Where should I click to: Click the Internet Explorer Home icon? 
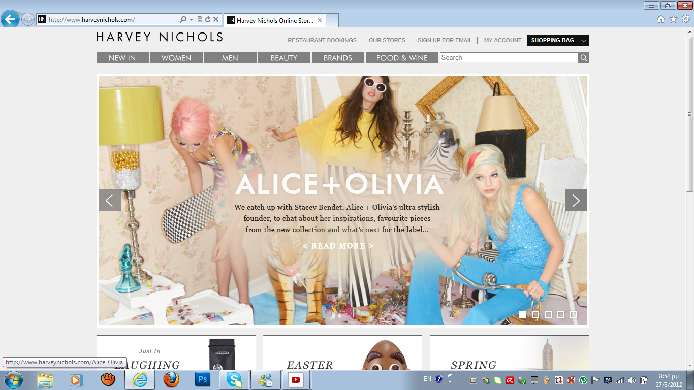coord(661,19)
